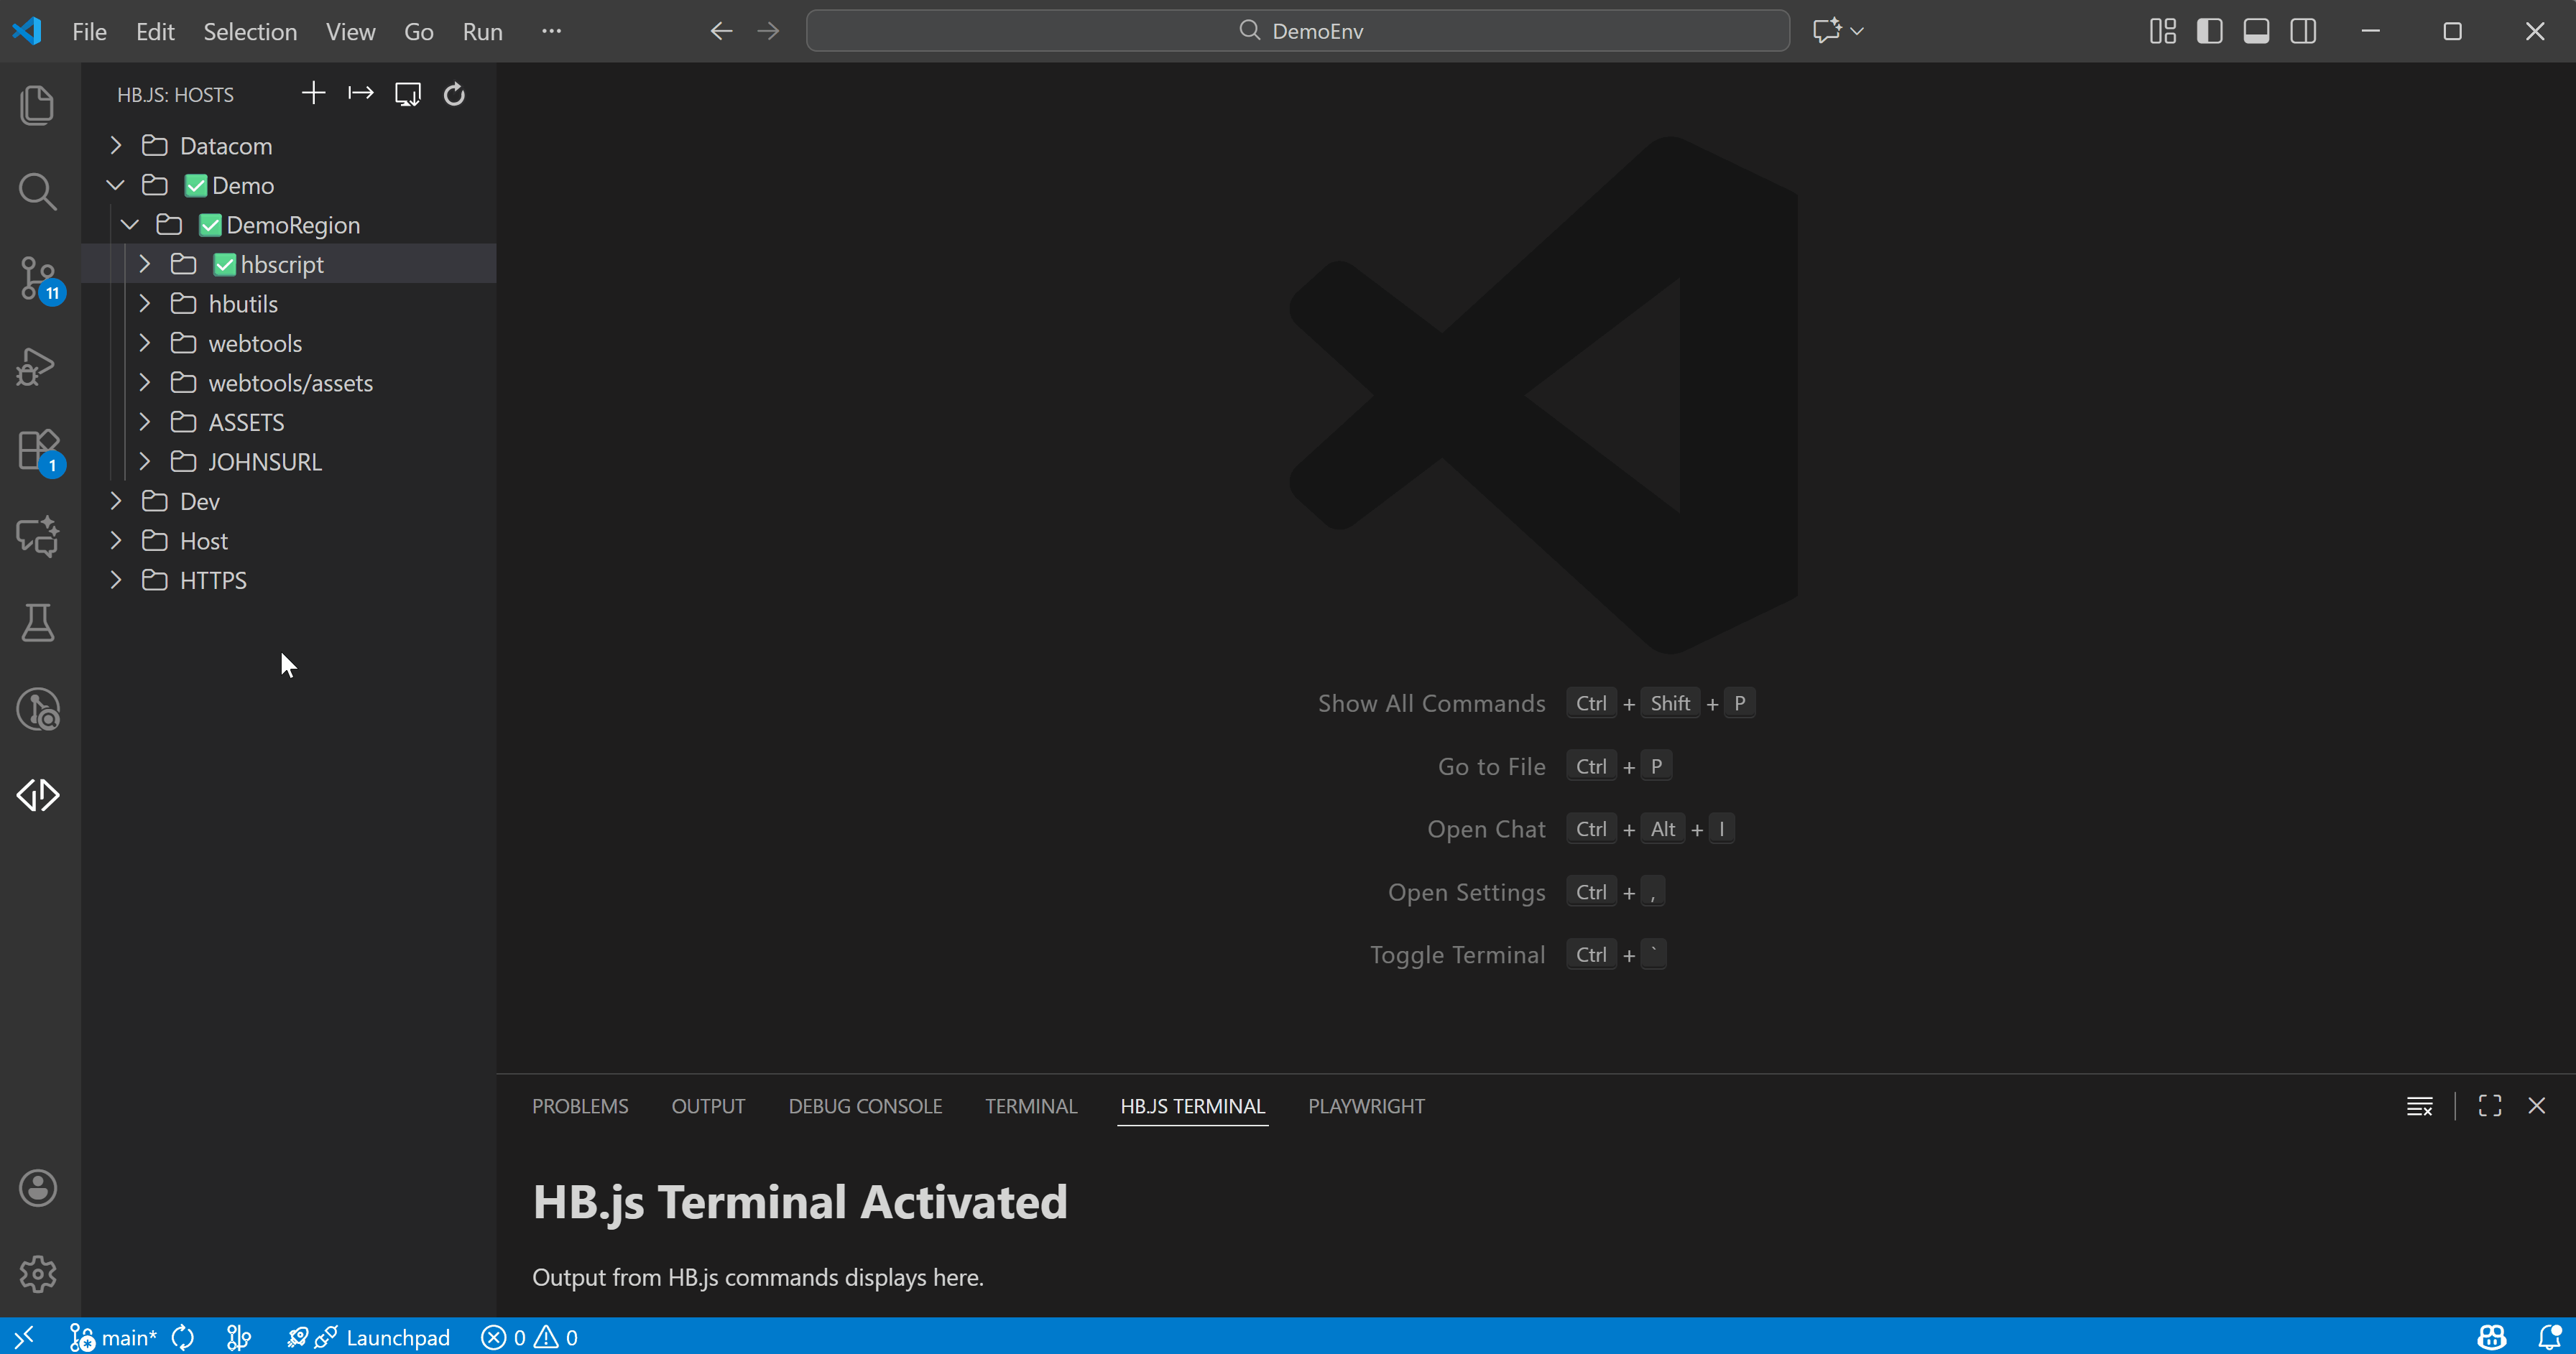Open Source Control view showing 11 changes
This screenshot has width=2576, height=1354.
click(37, 279)
